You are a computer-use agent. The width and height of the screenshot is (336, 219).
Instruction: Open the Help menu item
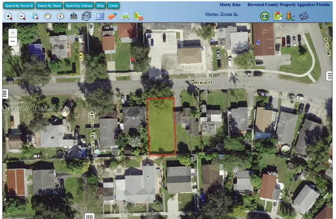click(101, 6)
